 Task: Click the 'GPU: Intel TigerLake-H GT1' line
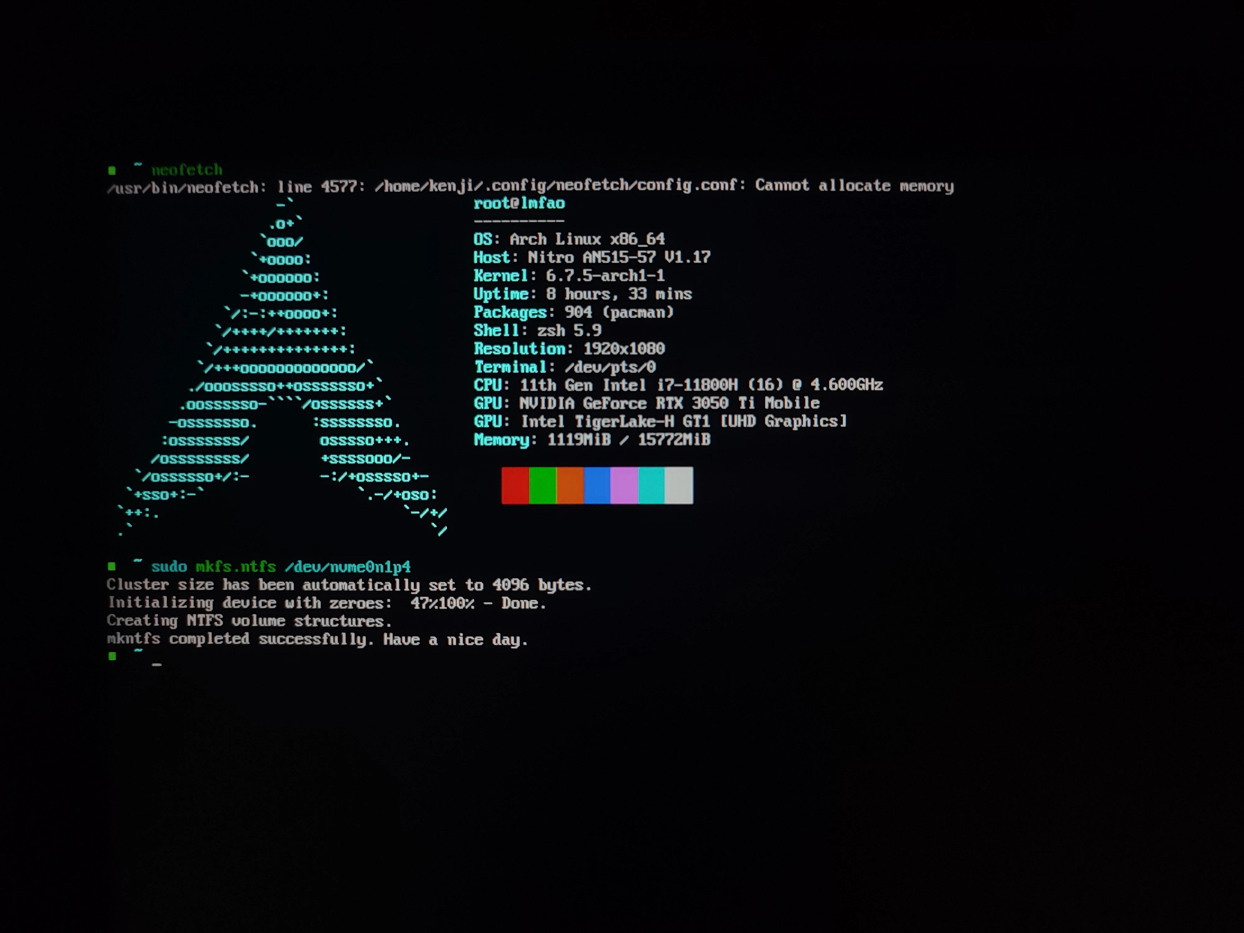660,421
